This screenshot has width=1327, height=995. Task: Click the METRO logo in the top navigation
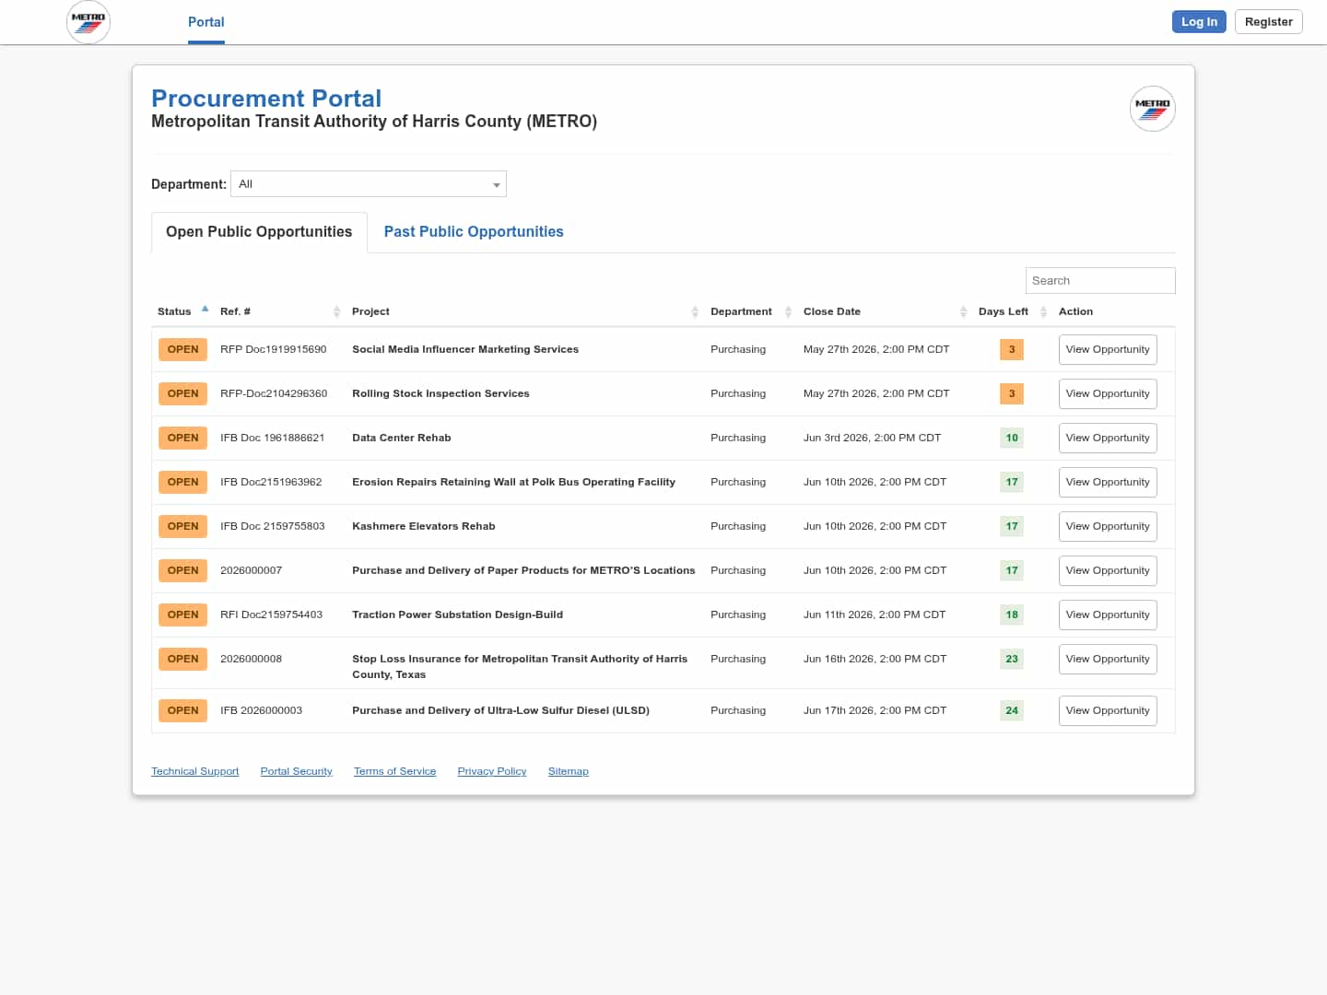tap(88, 22)
